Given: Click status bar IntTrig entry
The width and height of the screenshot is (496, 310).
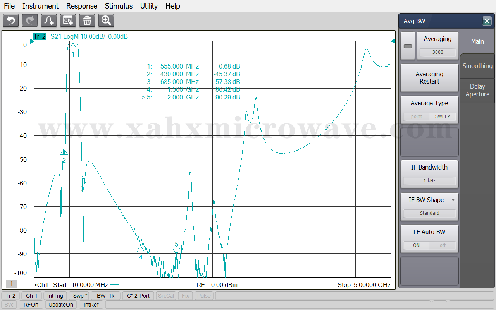Looking at the screenshot, I should point(55,296).
